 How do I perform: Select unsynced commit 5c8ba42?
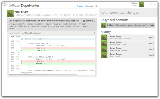click(x=128, y=25)
